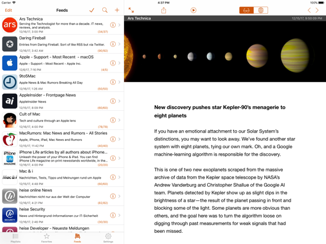The height and width of the screenshot is (244, 326).
Task: Show info for Apple Support feed
Action: (x=113, y=63)
